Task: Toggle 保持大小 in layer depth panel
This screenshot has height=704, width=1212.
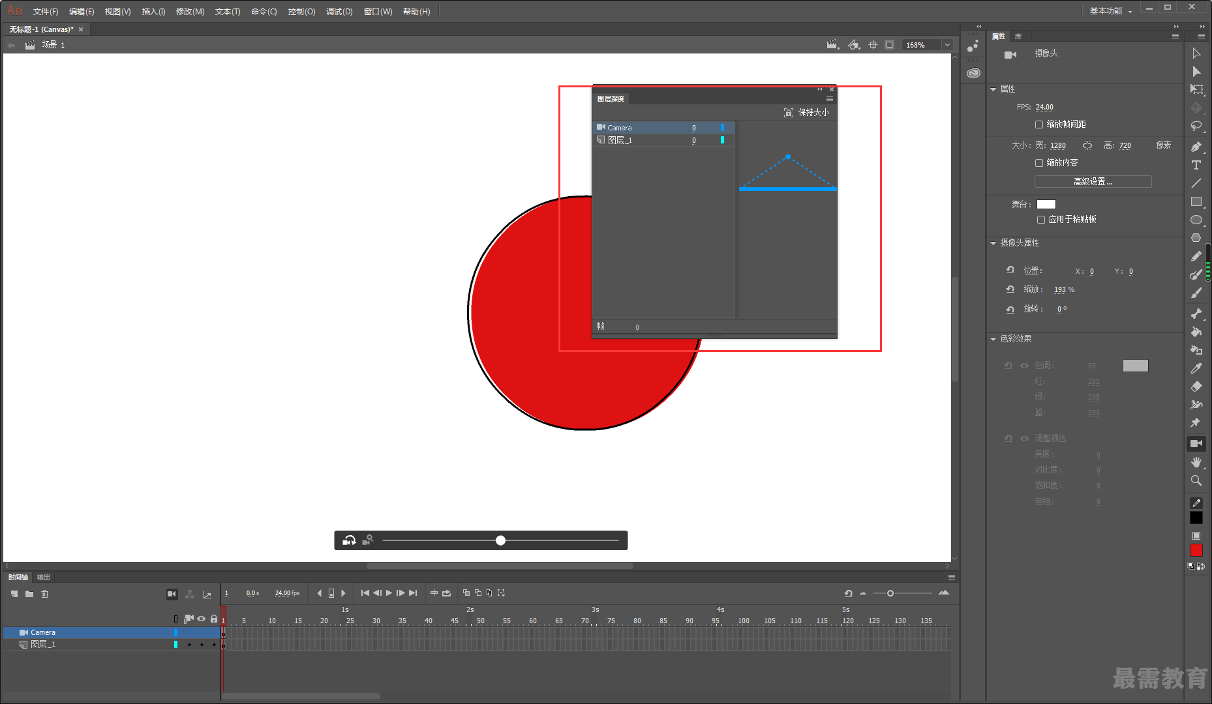Action: [x=806, y=113]
